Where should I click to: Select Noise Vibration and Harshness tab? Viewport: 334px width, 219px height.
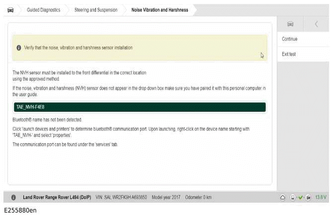click(x=160, y=10)
